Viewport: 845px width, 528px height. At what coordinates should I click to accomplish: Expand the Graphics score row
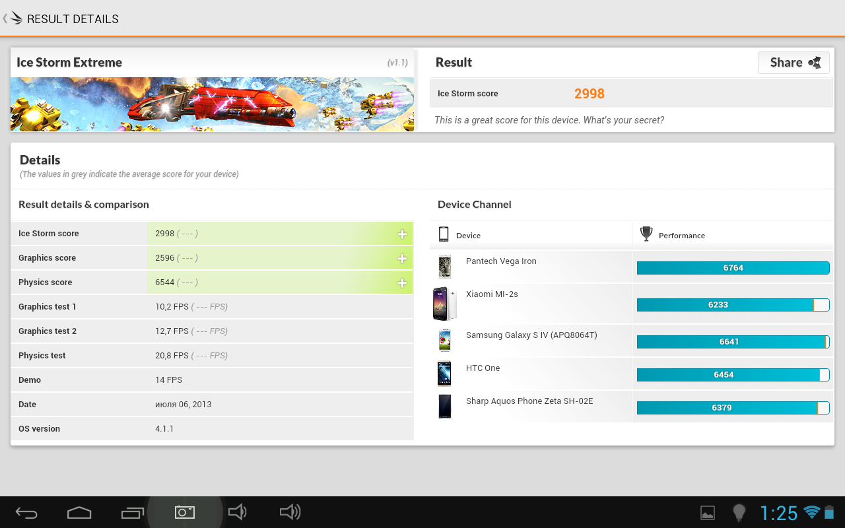tap(402, 258)
